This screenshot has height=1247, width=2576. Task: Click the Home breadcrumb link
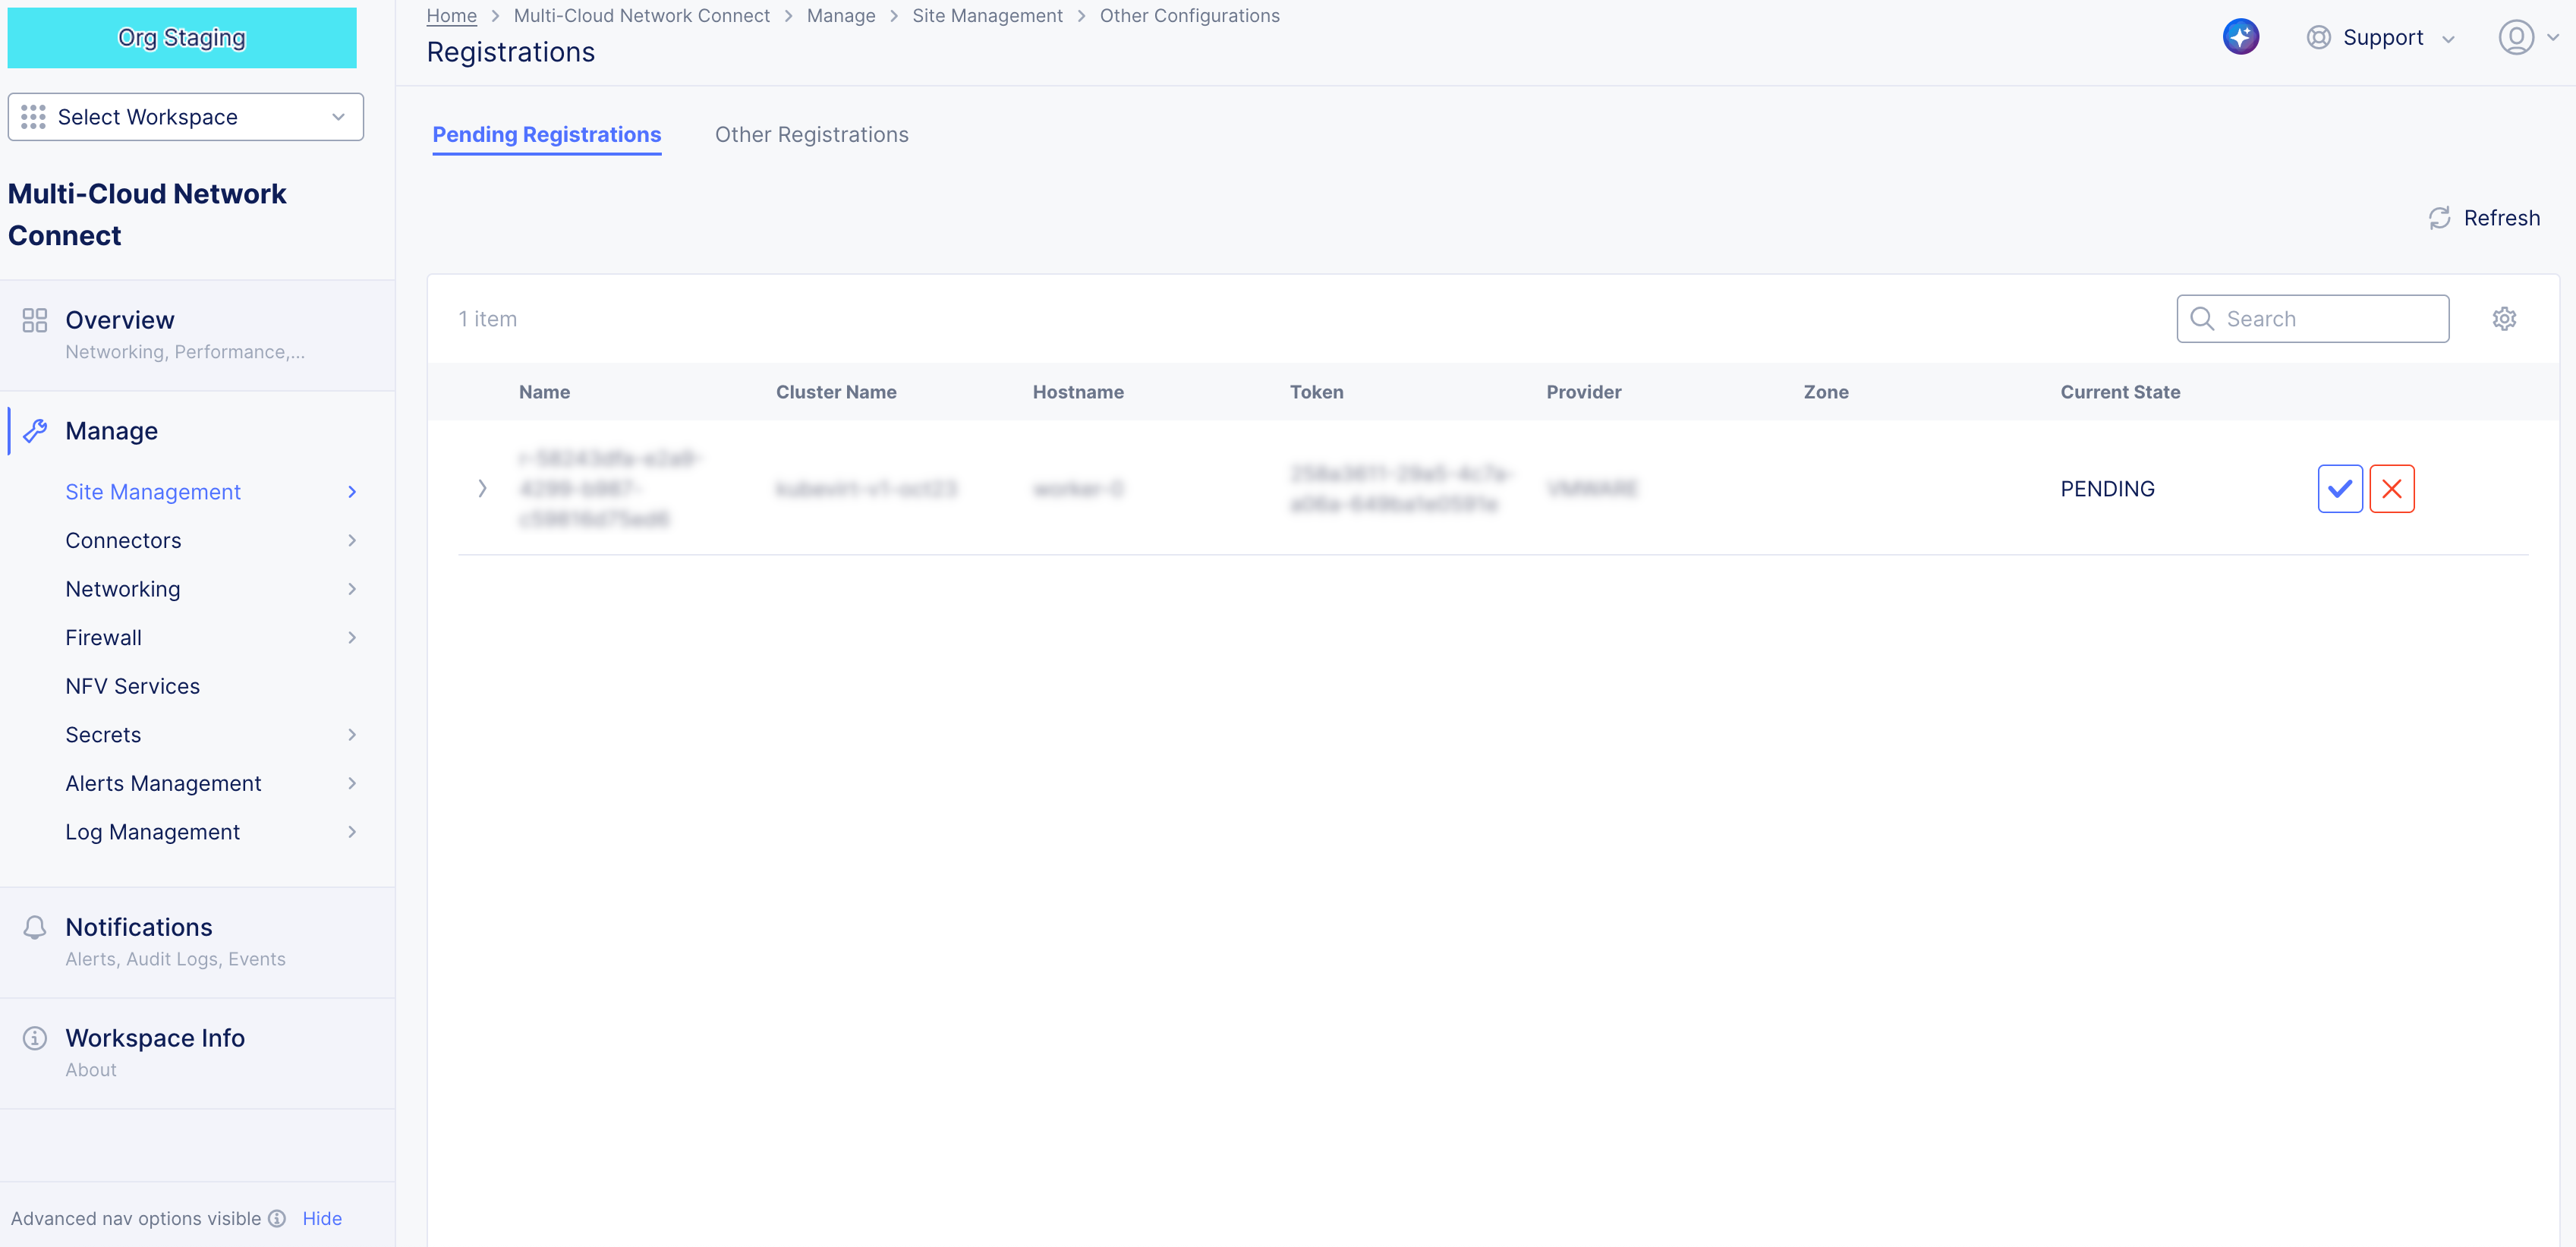click(451, 15)
